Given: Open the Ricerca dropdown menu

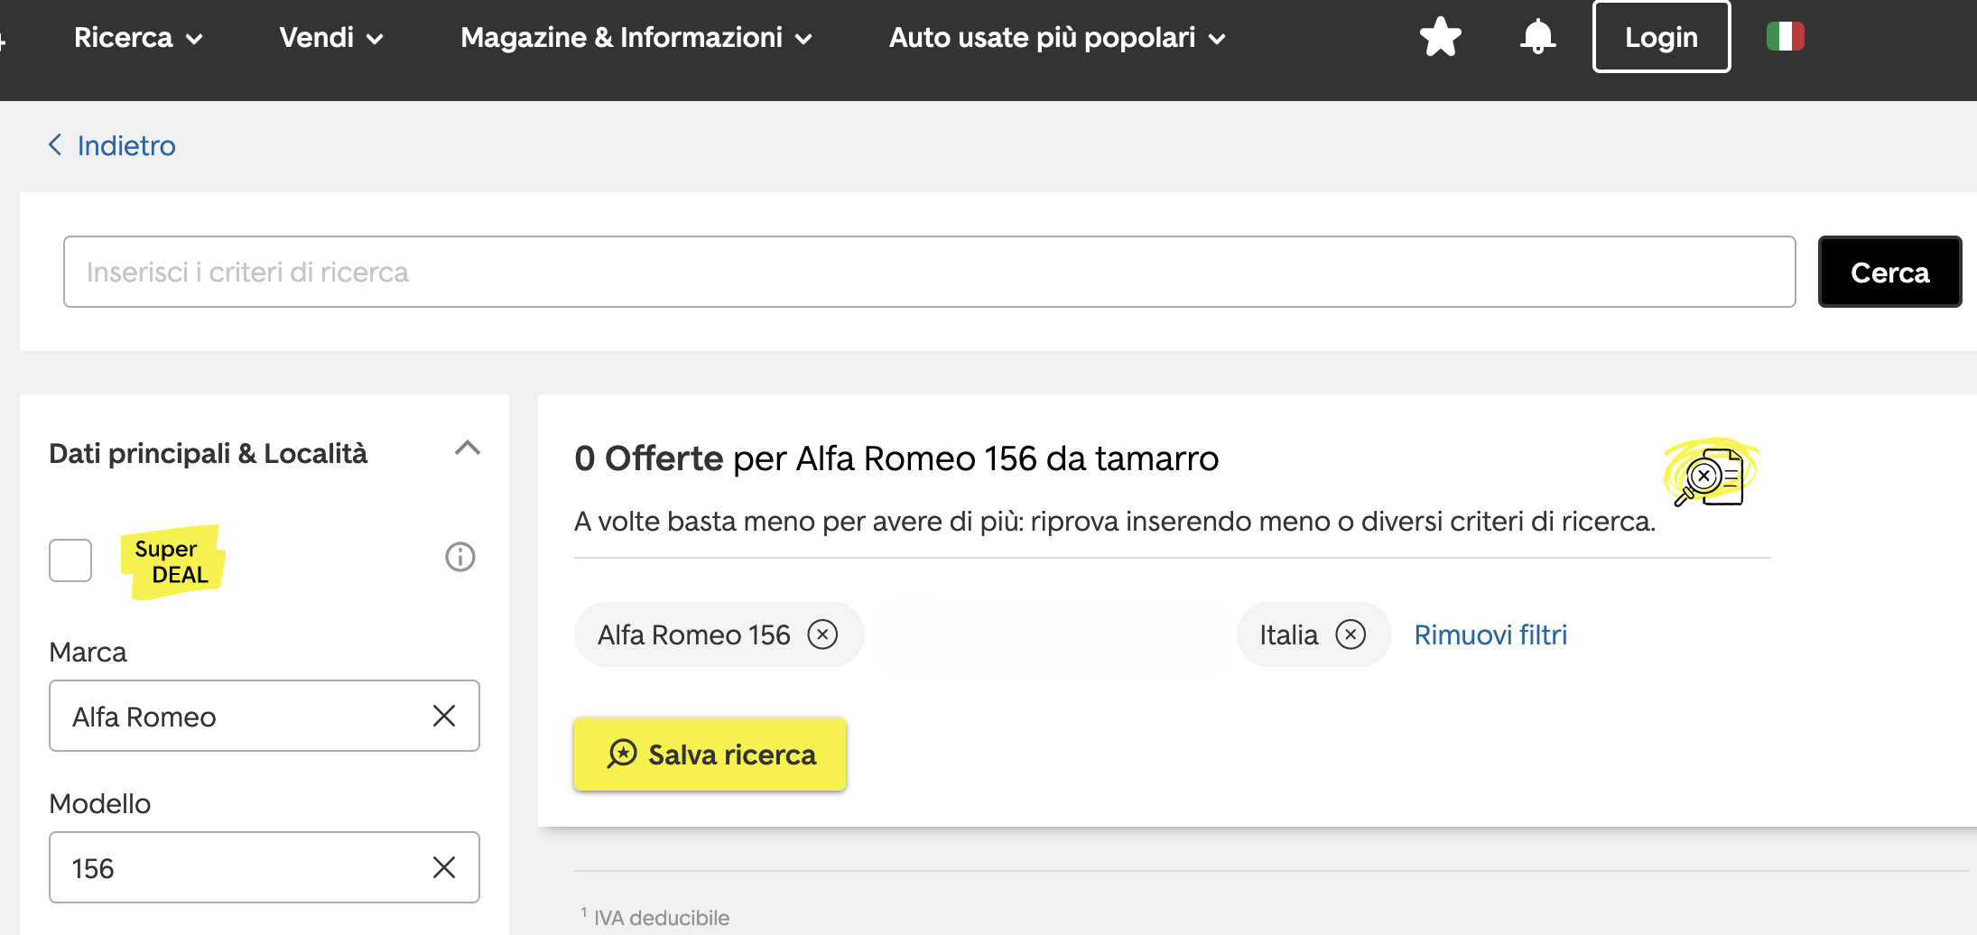Looking at the screenshot, I should tap(138, 38).
